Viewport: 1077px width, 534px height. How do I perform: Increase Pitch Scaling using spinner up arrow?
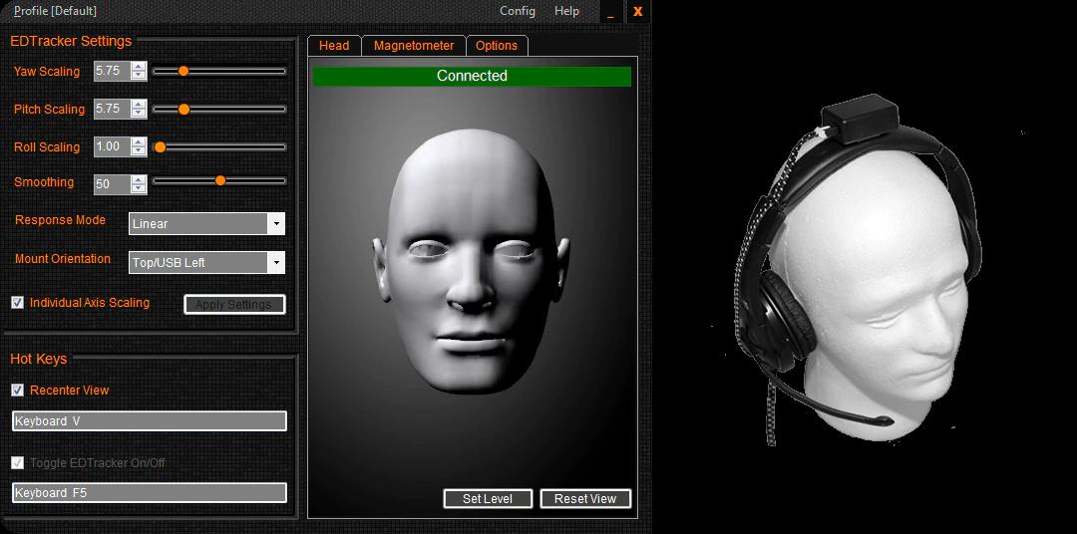coord(139,104)
